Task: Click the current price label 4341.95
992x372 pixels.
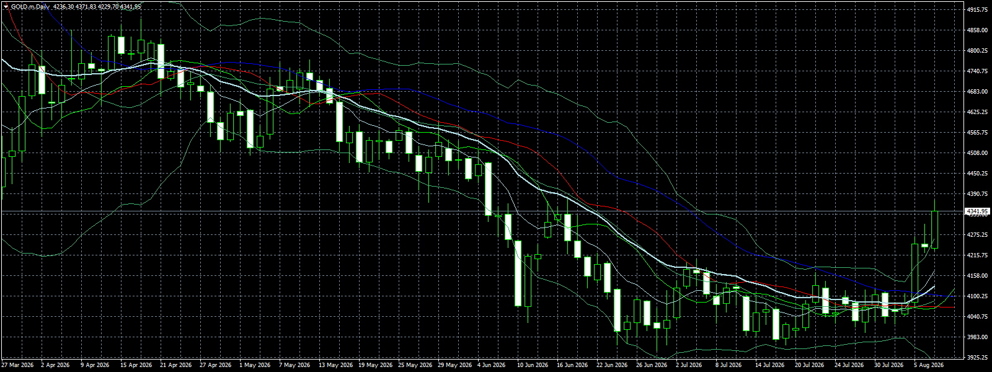Action: point(977,211)
